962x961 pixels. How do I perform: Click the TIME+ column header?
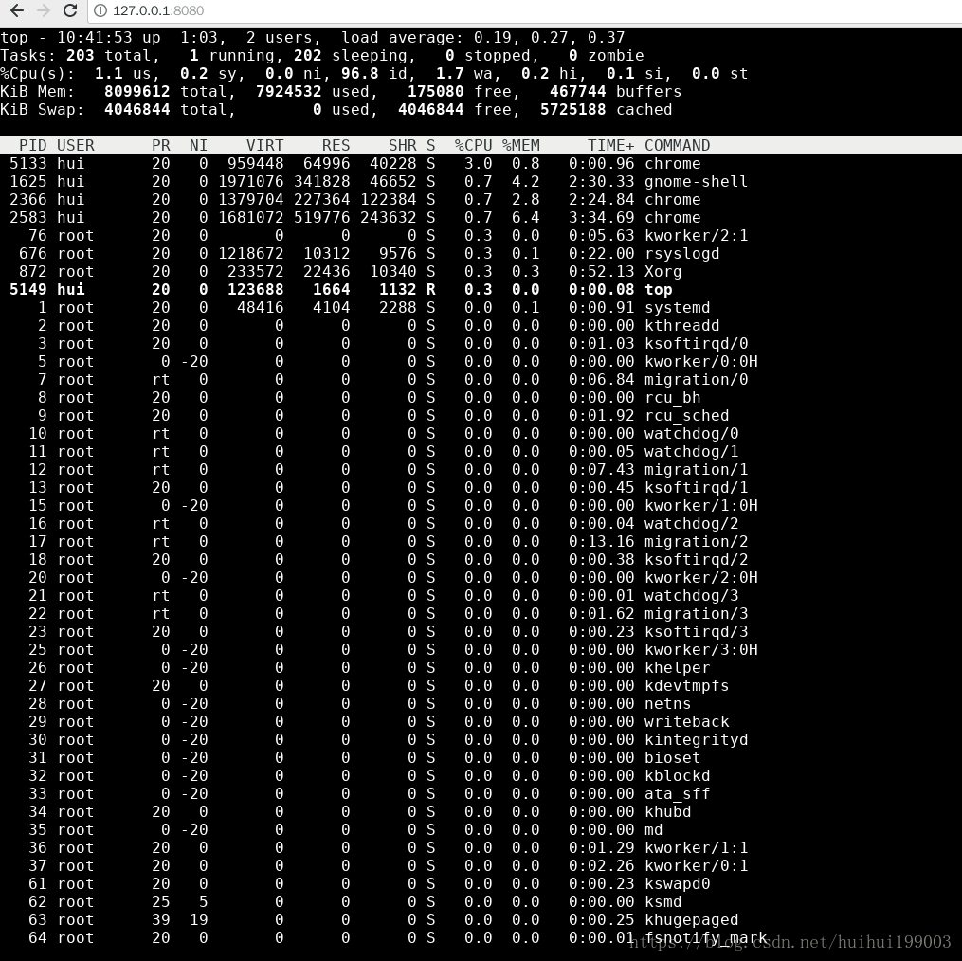tap(611, 145)
